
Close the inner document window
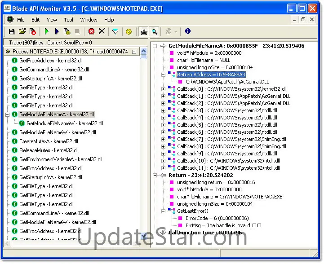(x=312, y=20)
